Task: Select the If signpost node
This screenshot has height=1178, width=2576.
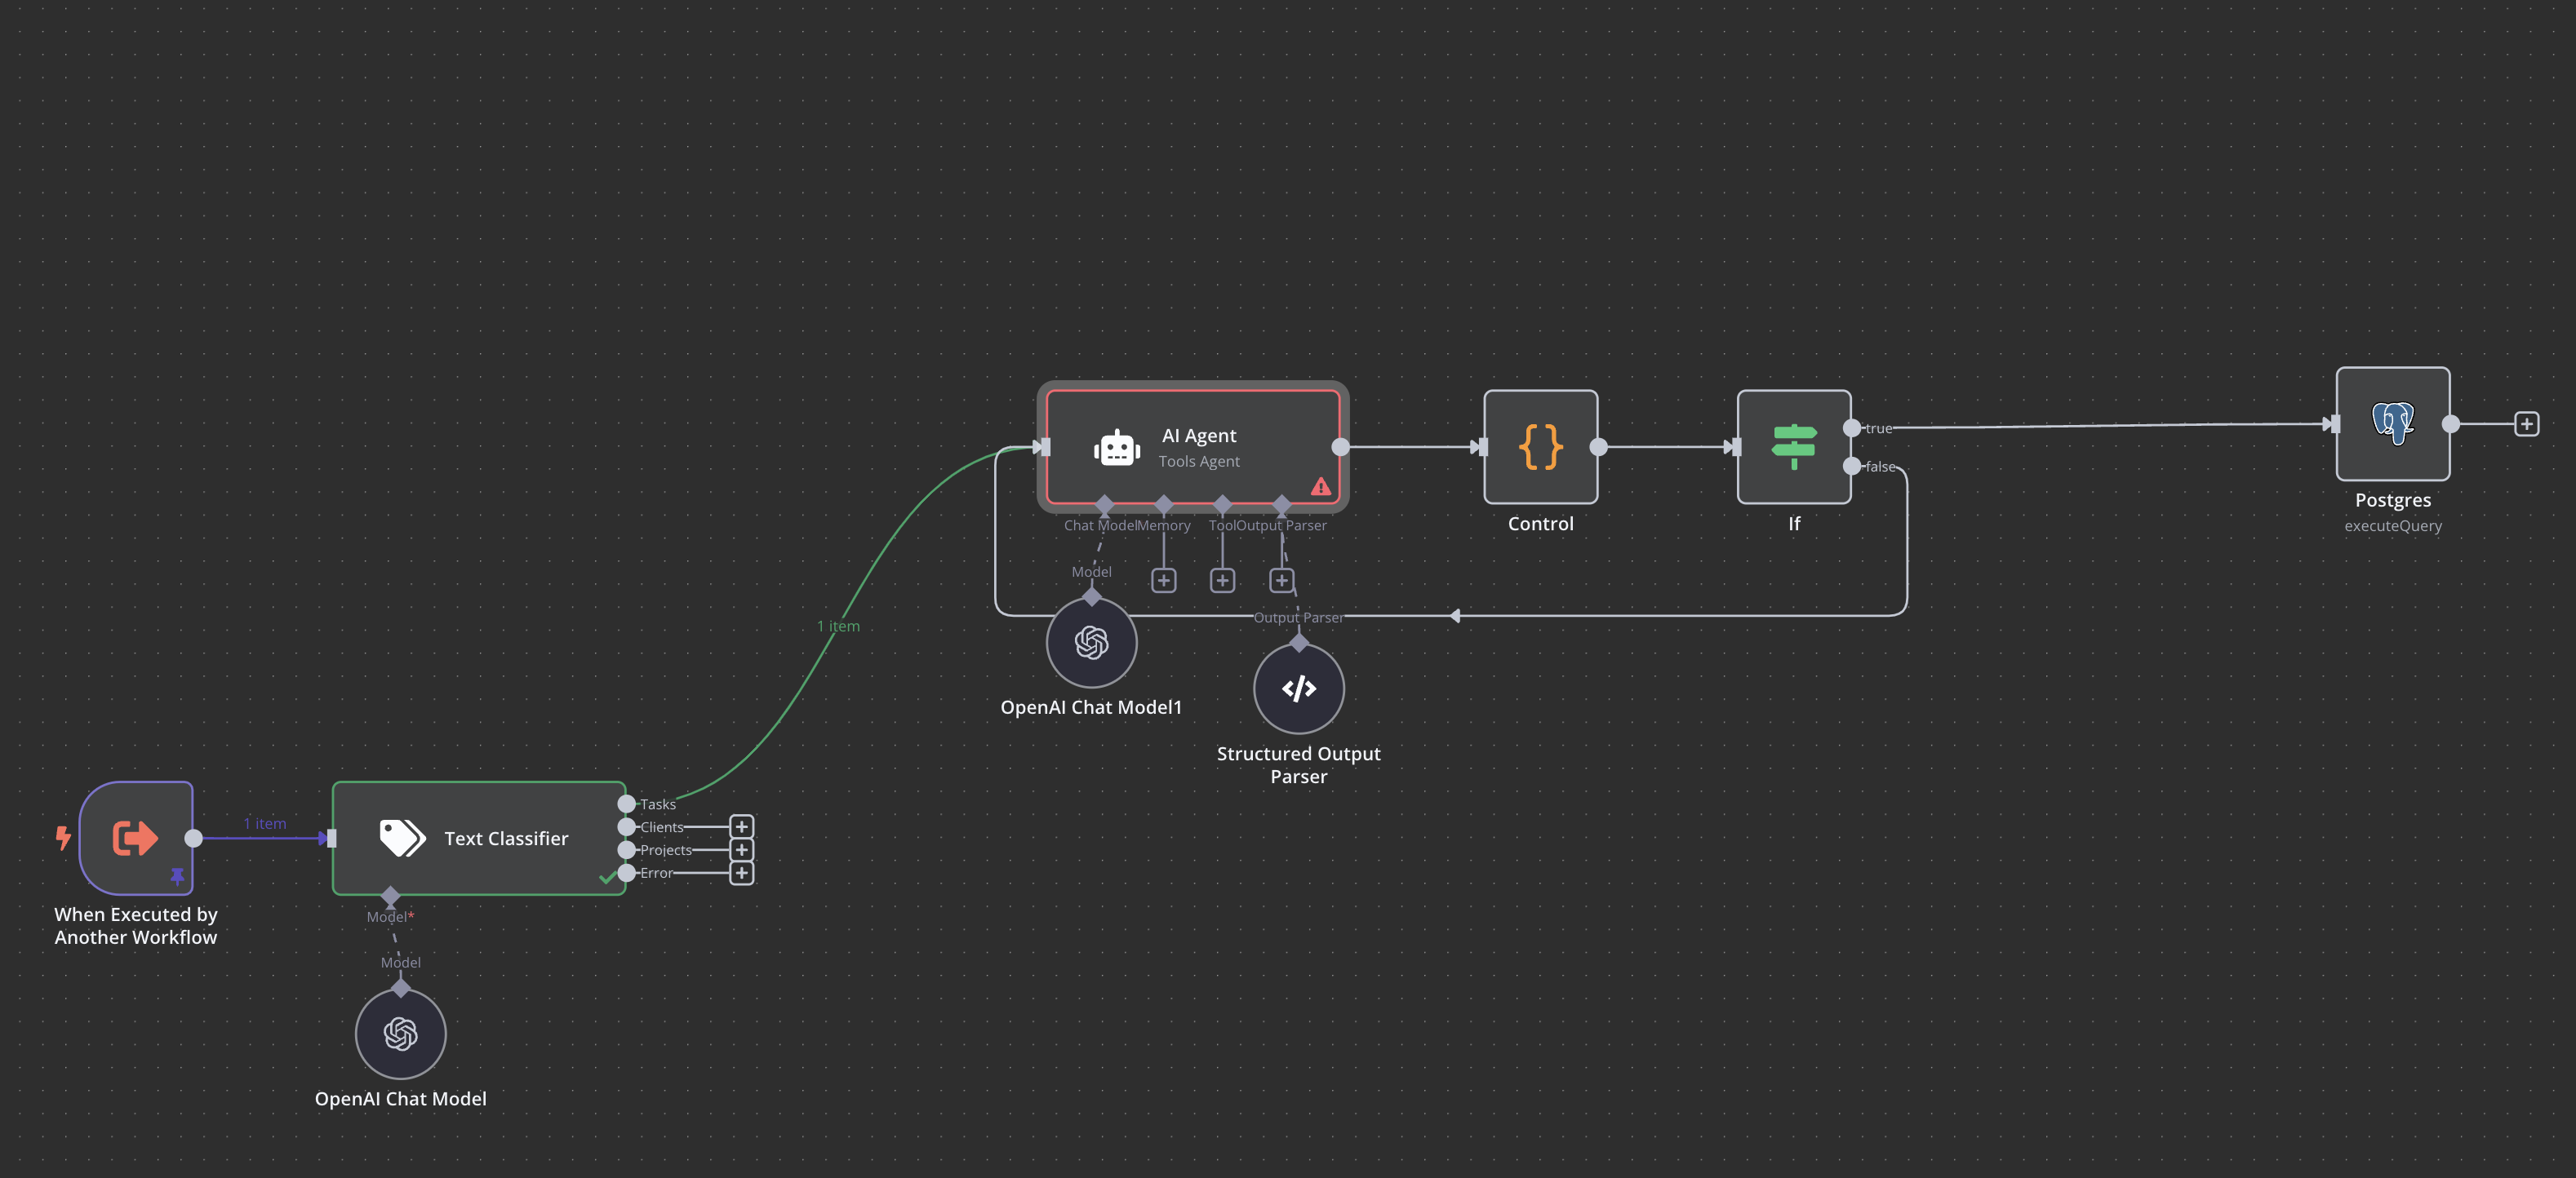Action: tap(1794, 446)
